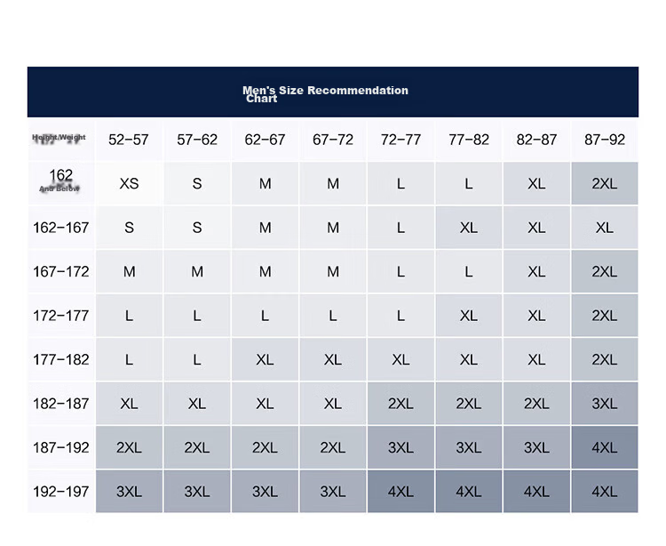Select the 72-77 weight column header
The width and height of the screenshot is (666, 546).
click(400, 140)
